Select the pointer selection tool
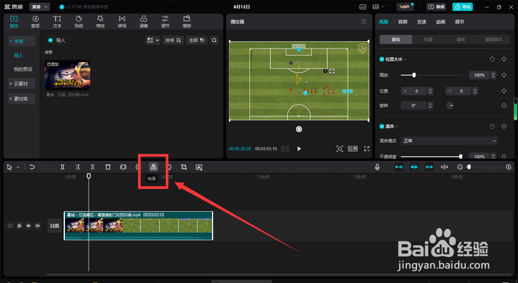 tap(9, 167)
